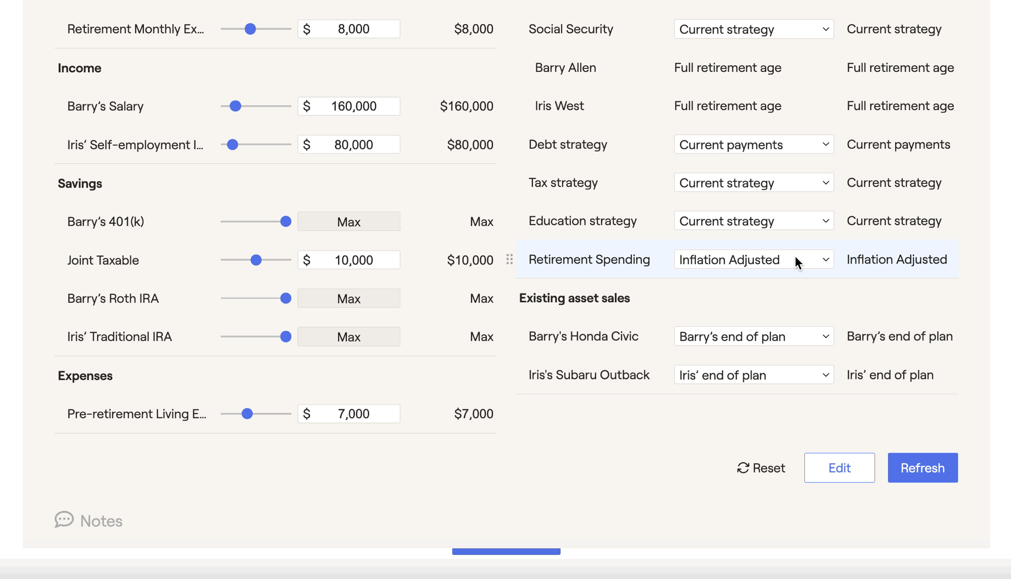
Task: Click the Pre-retirement Living Expenses amount field
Action: (x=349, y=414)
